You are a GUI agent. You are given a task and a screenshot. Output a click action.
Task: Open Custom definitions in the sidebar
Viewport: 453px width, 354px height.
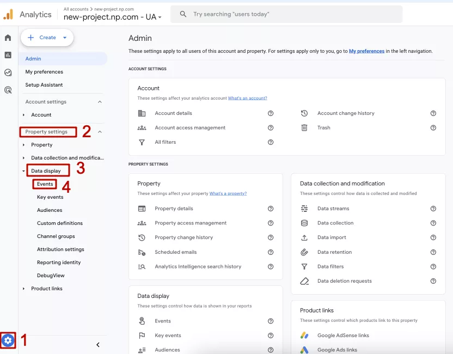60,223
